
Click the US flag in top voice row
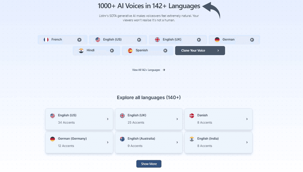tap(98, 40)
